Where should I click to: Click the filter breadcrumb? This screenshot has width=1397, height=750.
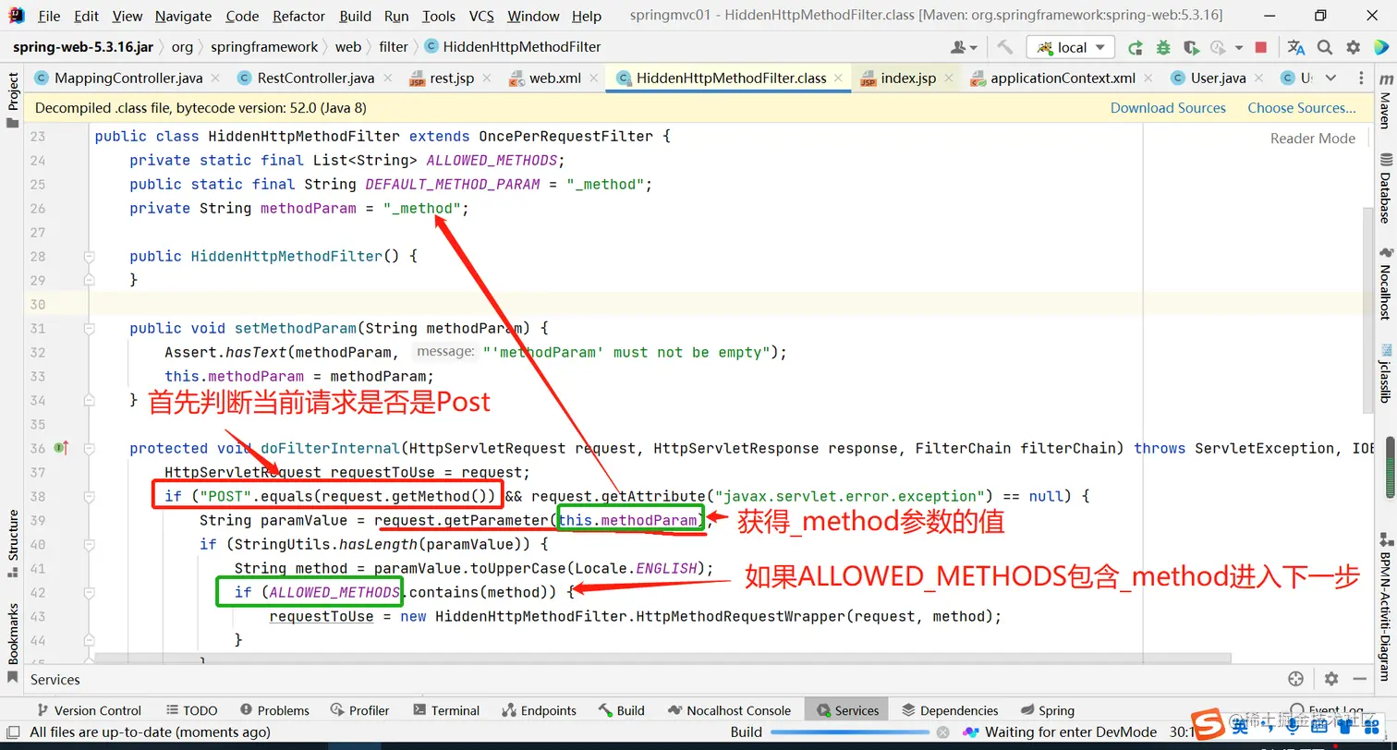tap(394, 47)
